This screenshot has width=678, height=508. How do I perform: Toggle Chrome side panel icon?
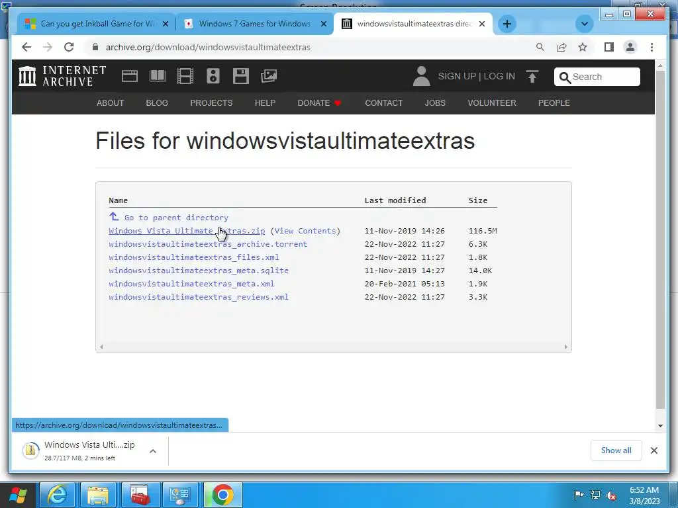[x=609, y=47]
